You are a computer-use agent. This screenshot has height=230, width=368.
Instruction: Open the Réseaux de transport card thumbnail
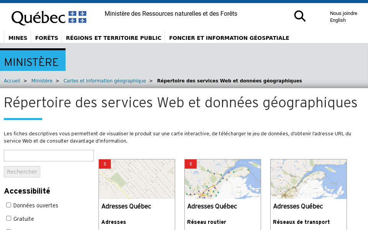308,179
